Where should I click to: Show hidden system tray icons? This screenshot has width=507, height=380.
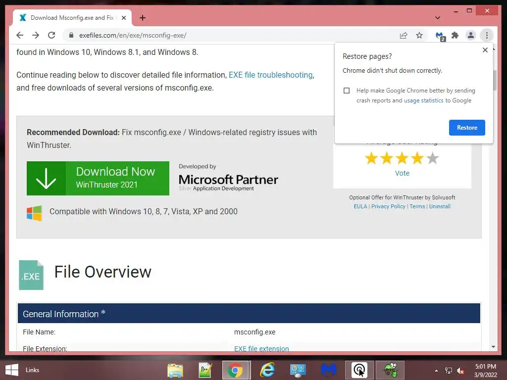(437, 371)
